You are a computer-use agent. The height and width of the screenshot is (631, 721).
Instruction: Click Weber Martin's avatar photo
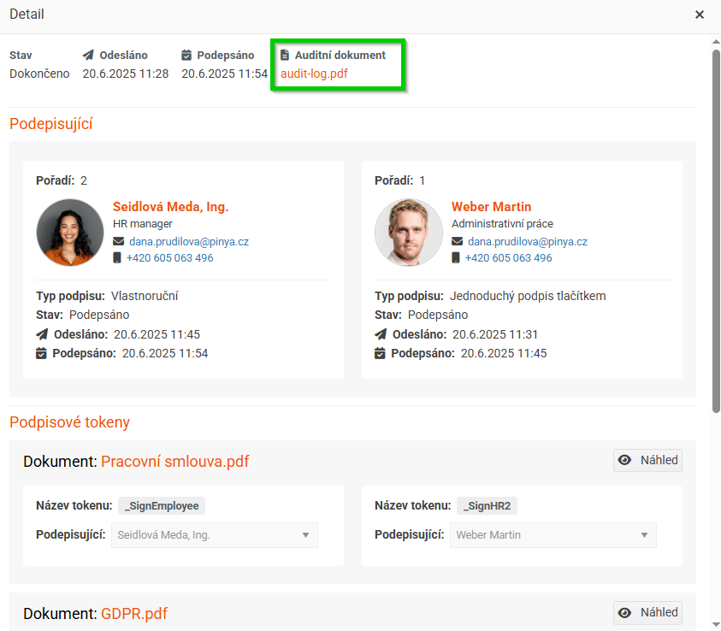pyautogui.click(x=408, y=232)
